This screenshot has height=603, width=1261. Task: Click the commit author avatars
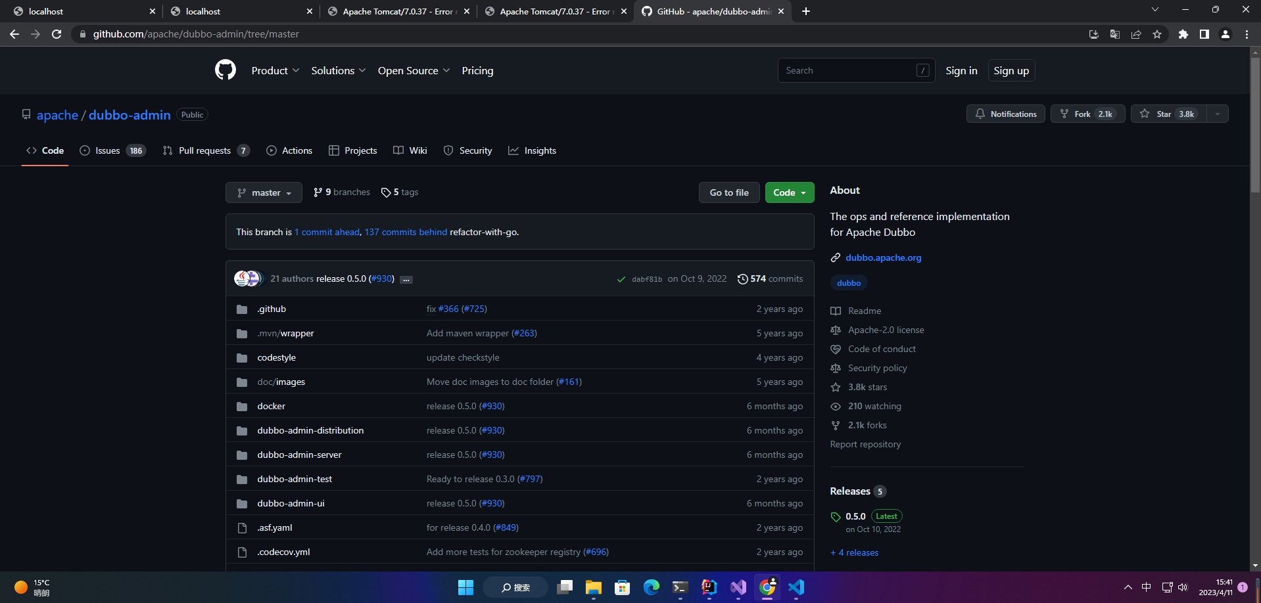click(249, 279)
